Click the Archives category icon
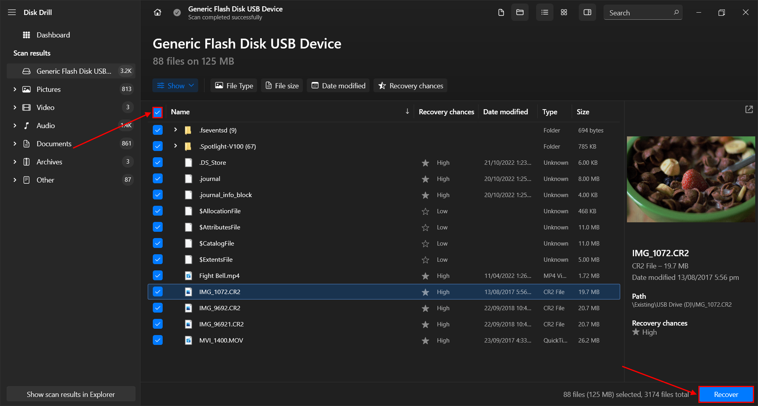 click(x=26, y=162)
